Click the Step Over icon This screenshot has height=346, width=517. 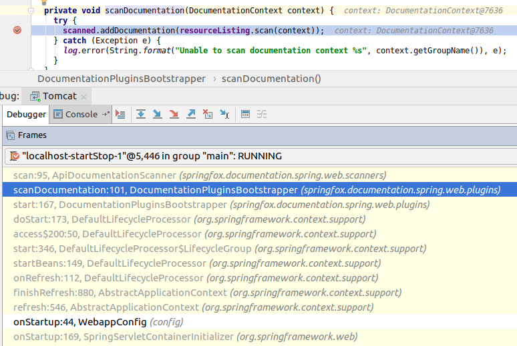point(141,114)
